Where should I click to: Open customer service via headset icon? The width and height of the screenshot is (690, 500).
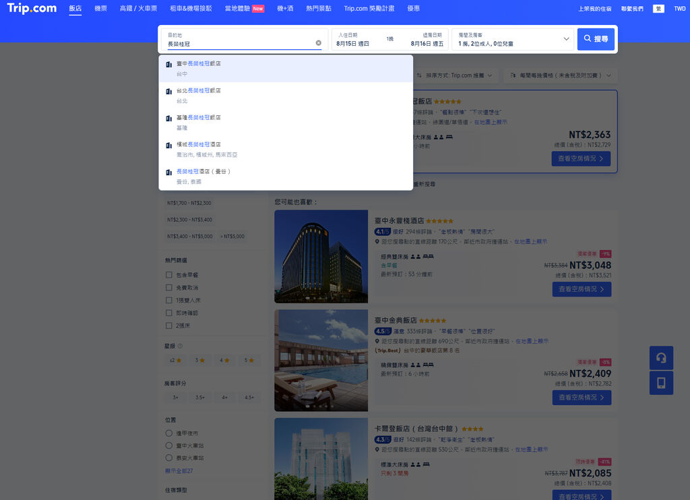661,358
